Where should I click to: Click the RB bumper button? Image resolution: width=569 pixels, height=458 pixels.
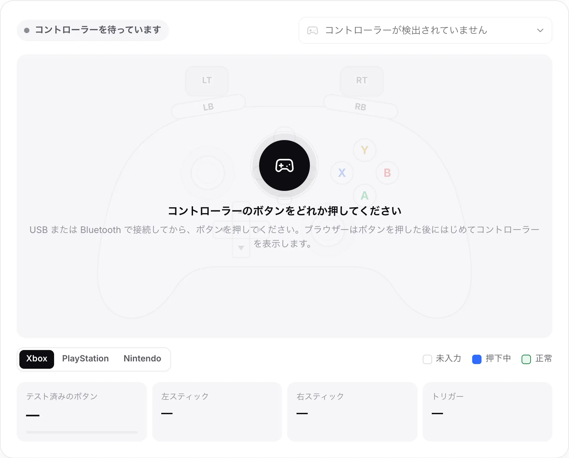pyautogui.click(x=361, y=107)
